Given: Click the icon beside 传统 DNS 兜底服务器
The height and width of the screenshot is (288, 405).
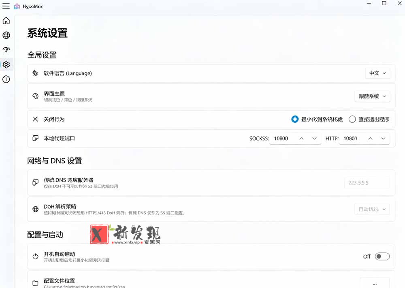Looking at the screenshot, I should 35,183.
